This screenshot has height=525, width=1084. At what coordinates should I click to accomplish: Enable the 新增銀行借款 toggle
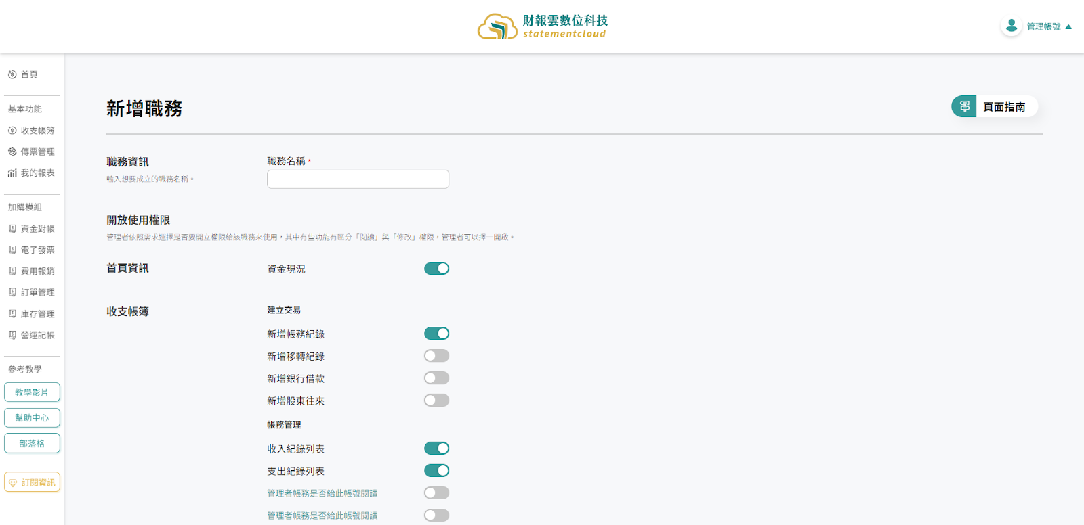click(436, 378)
